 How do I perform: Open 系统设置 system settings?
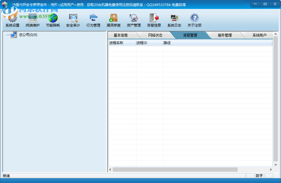pyautogui.click(x=12, y=20)
